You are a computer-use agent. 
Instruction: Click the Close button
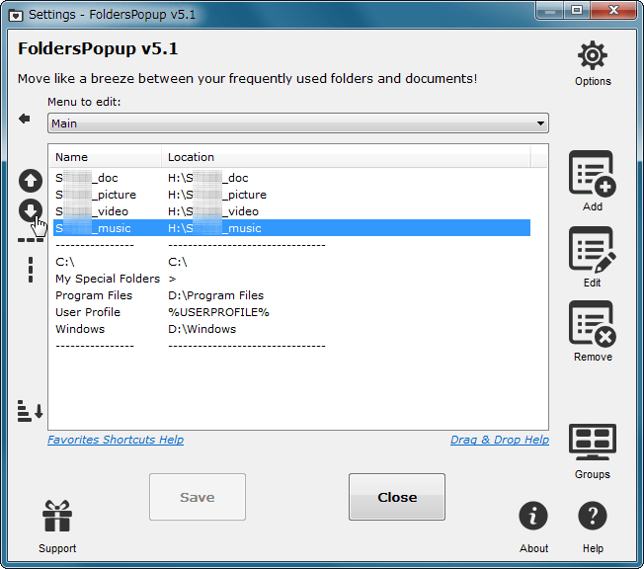point(397,497)
